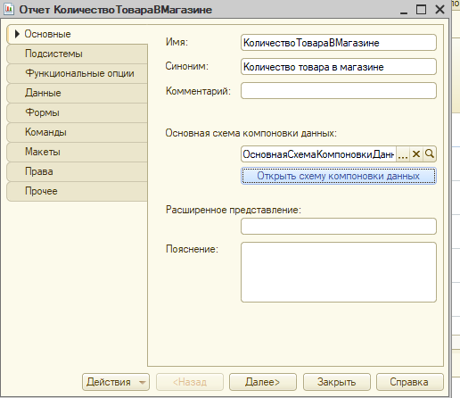Open the schema with the magnifier icon

pos(430,154)
